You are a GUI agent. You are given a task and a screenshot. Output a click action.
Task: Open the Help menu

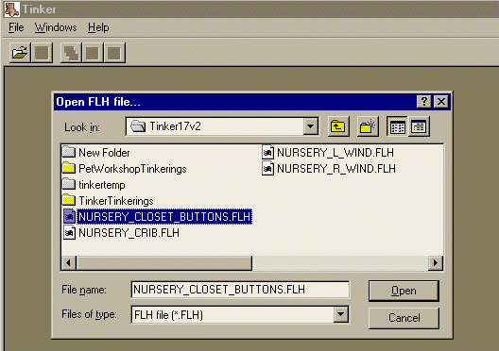pos(98,27)
